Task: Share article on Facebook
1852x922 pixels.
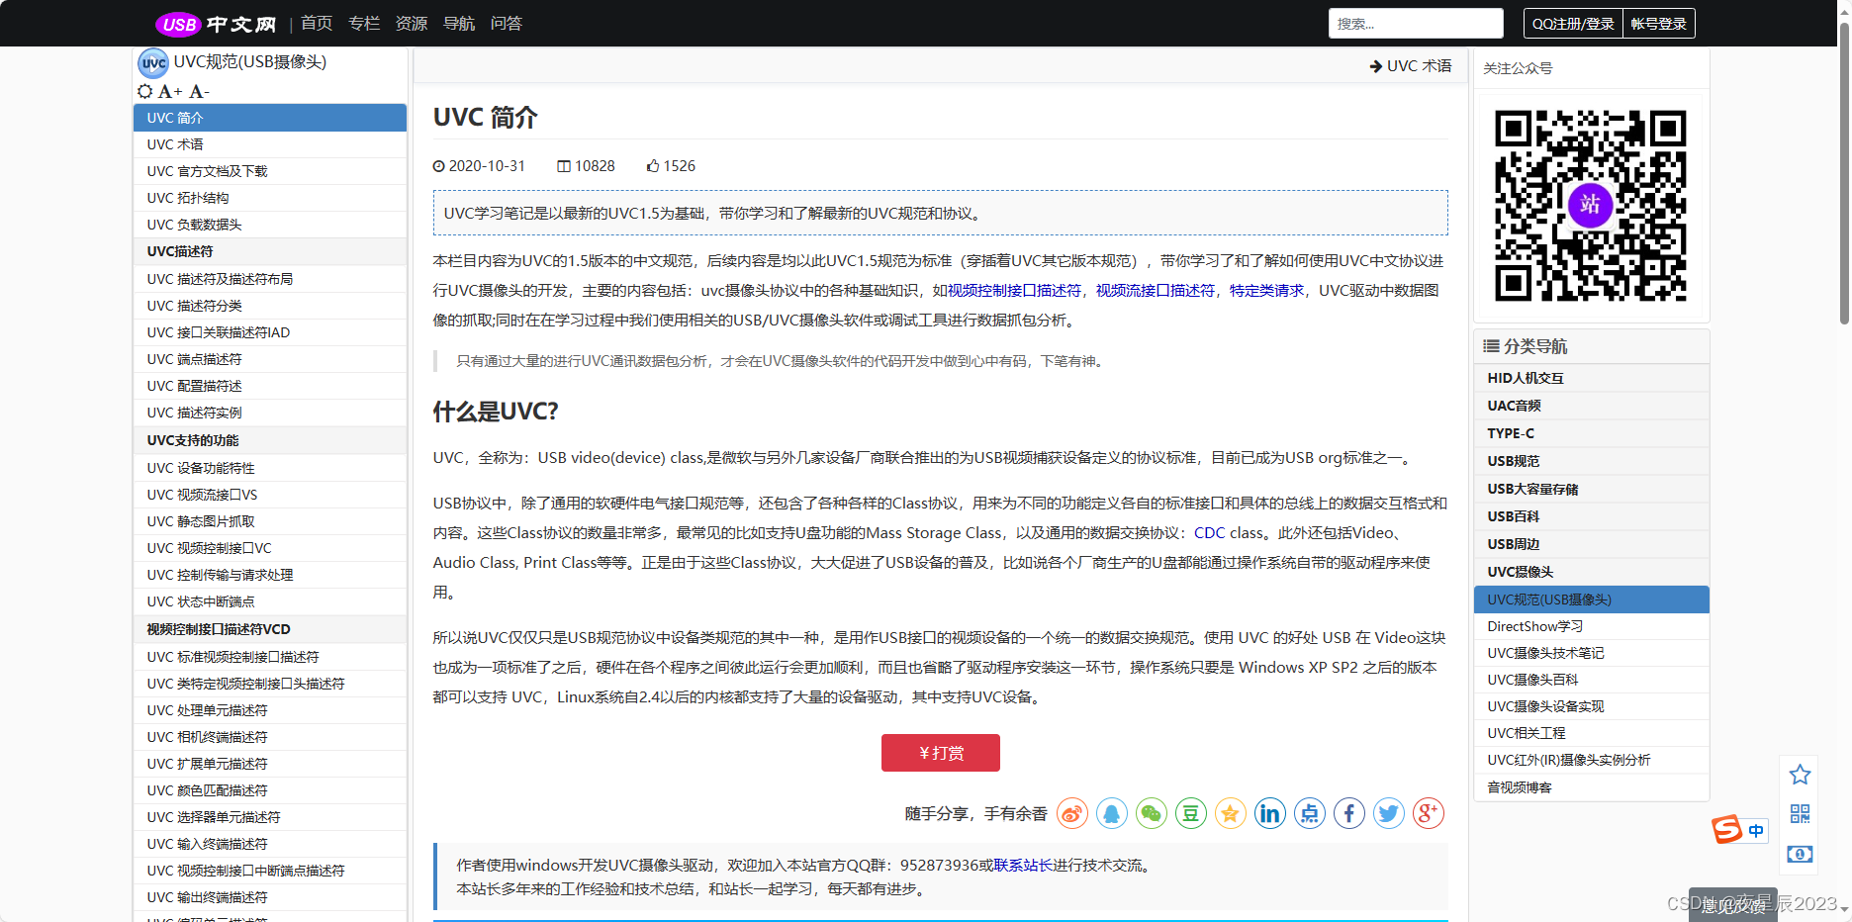Action: click(x=1349, y=813)
